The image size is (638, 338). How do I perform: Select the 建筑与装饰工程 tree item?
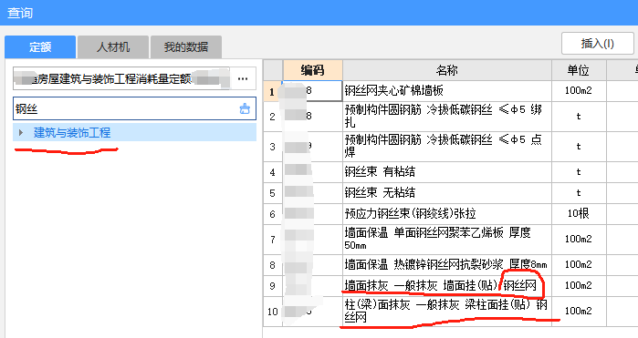[x=72, y=132]
